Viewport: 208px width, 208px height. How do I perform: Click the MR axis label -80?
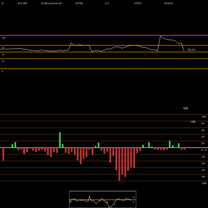[203, 177]
